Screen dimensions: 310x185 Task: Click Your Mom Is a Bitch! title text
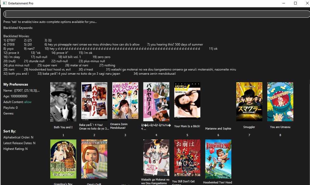tap(187, 126)
